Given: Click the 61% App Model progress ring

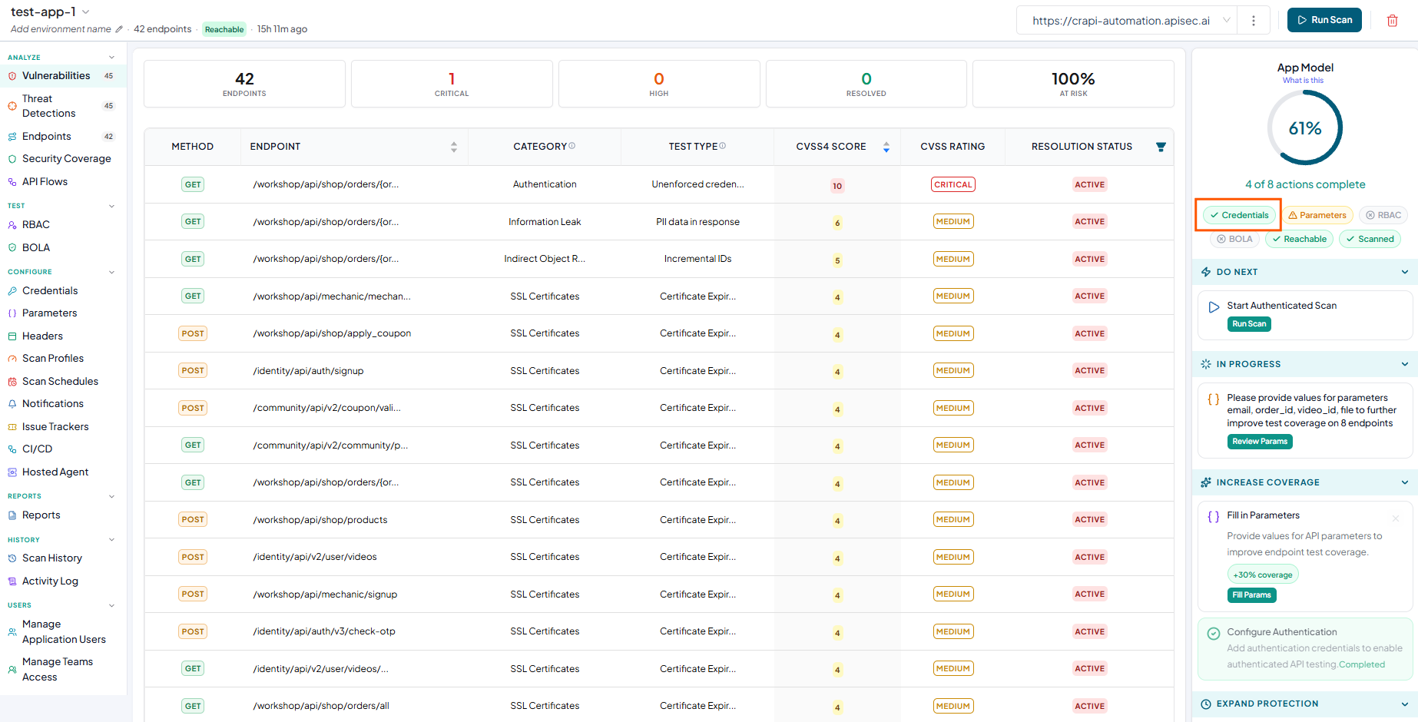Looking at the screenshot, I should pos(1305,128).
